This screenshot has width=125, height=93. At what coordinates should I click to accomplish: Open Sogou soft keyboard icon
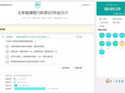(122, 81)
